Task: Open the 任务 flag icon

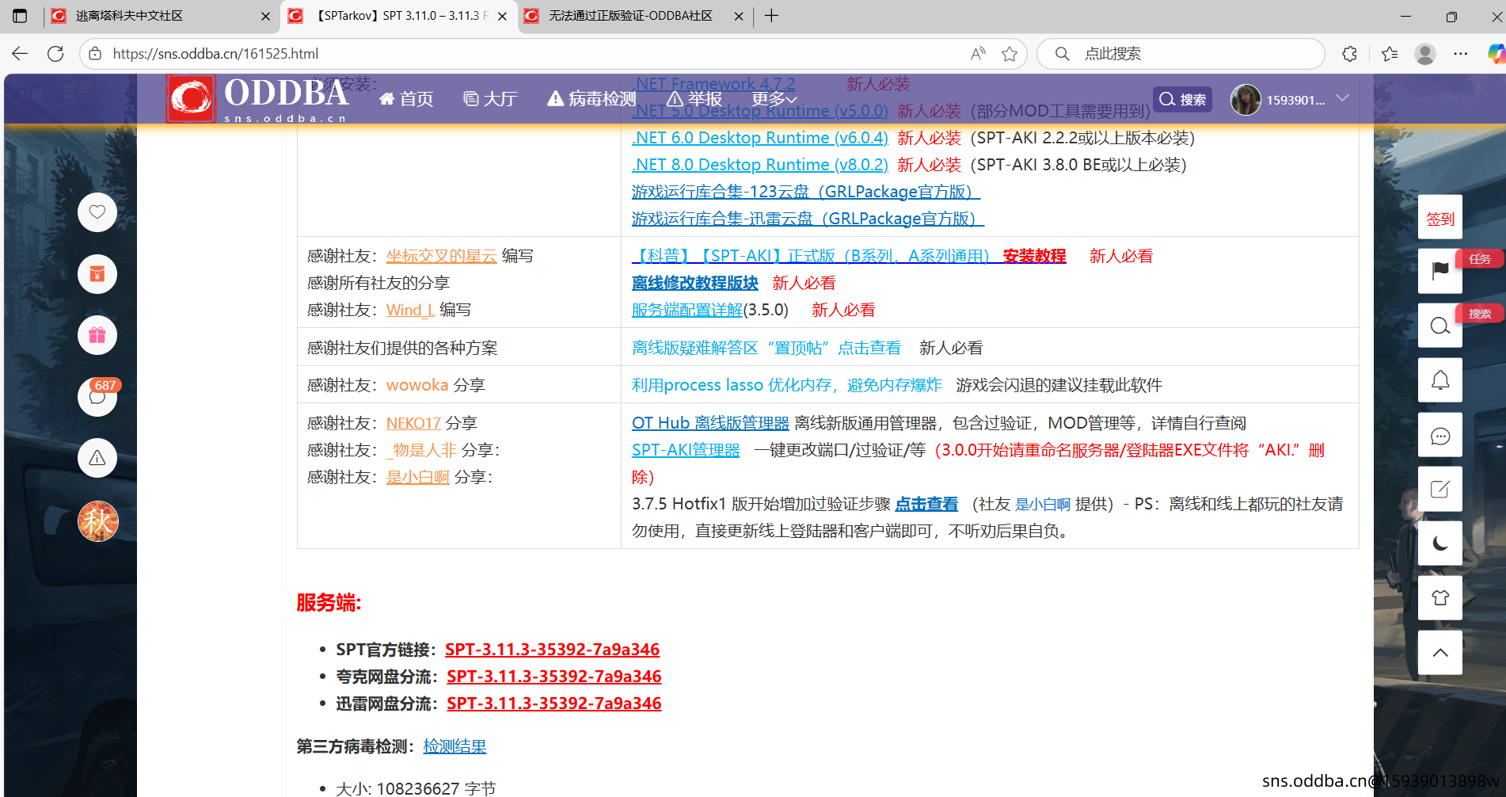Action: pyautogui.click(x=1439, y=271)
